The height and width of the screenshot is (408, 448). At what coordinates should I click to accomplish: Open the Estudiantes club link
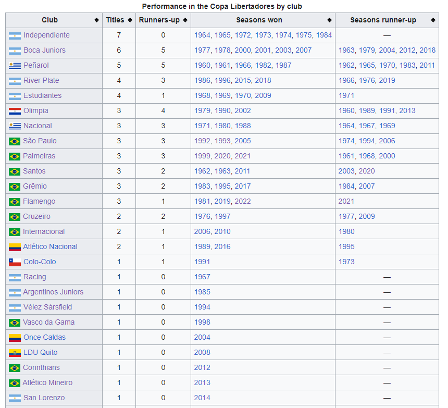43,96
